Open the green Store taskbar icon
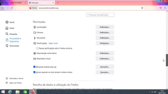The image size is (168, 94). 25,92
